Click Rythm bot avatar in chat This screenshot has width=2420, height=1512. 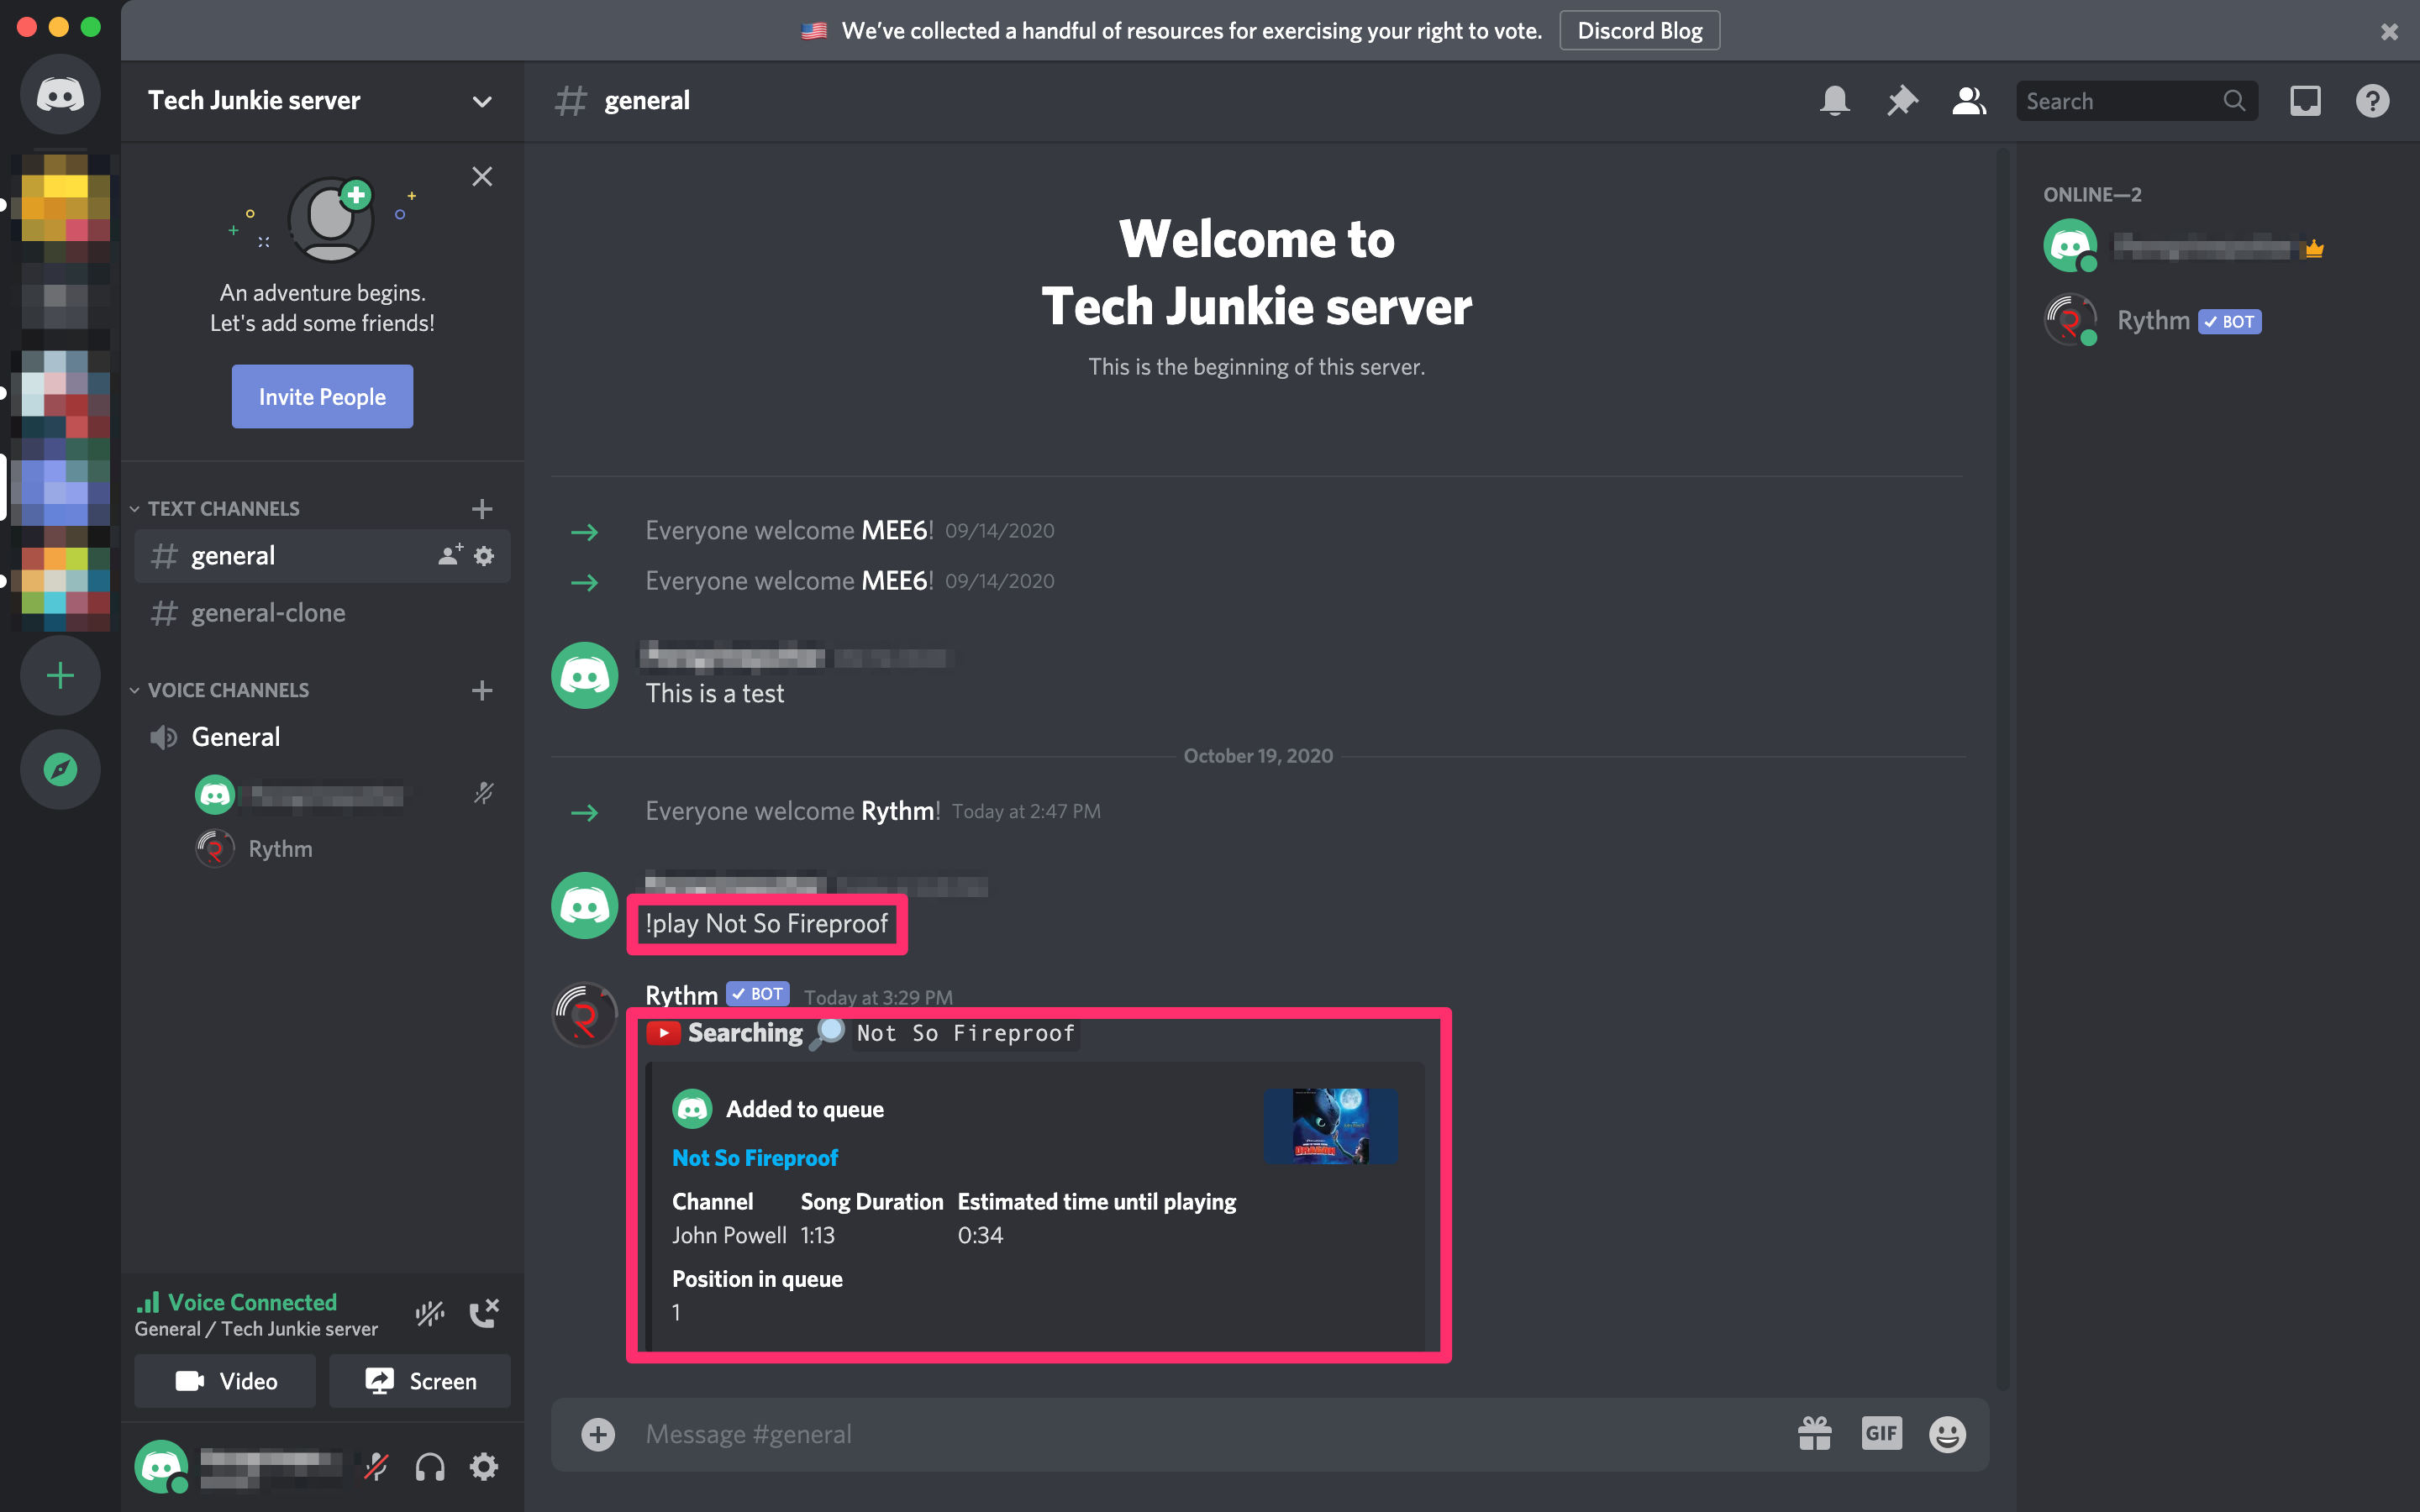click(x=585, y=1015)
